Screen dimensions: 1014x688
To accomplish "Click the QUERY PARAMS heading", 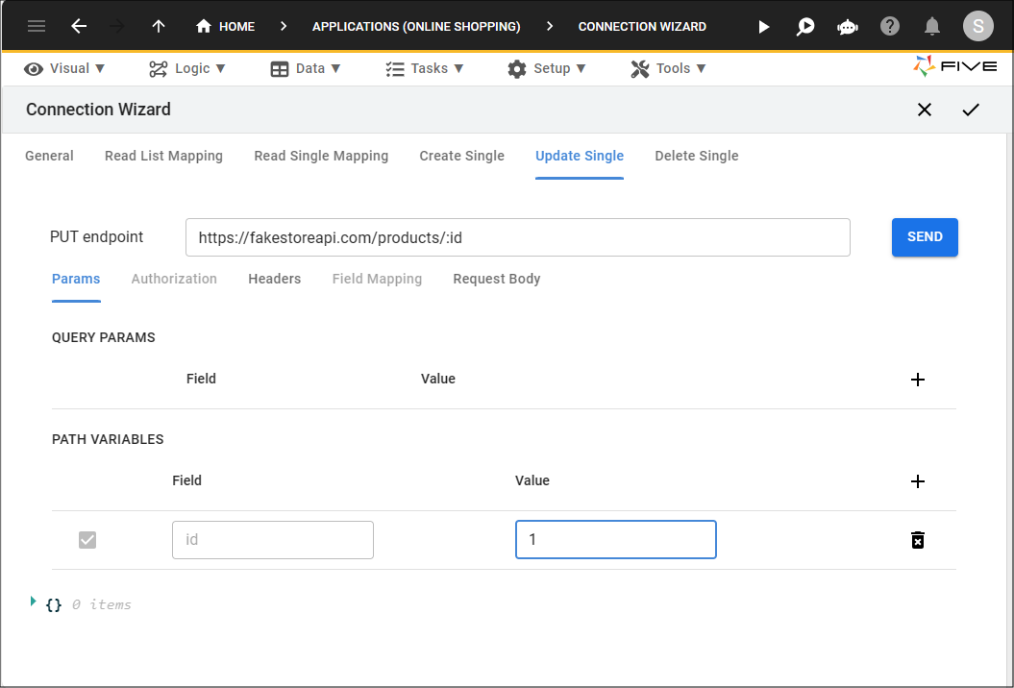I will click(104, 337).
